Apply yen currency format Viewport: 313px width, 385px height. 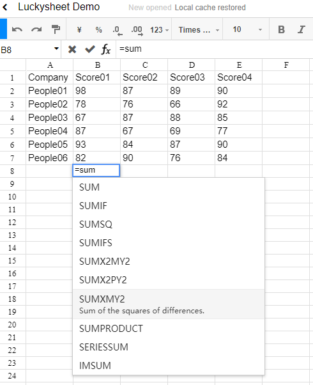(x=79, y=30)
